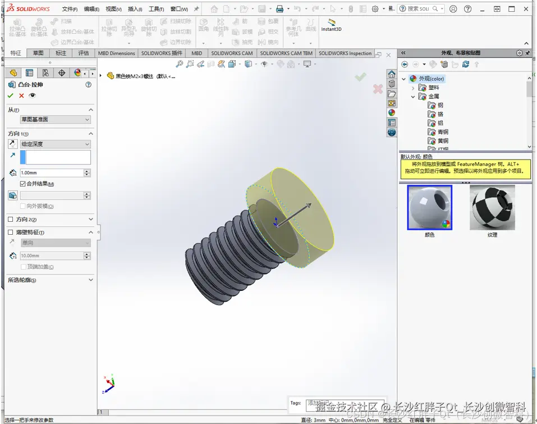Viewport: 537px width, 424px height.
Task: Open the Custom Properties icon in task pane
Action: (x=392, y=122)
